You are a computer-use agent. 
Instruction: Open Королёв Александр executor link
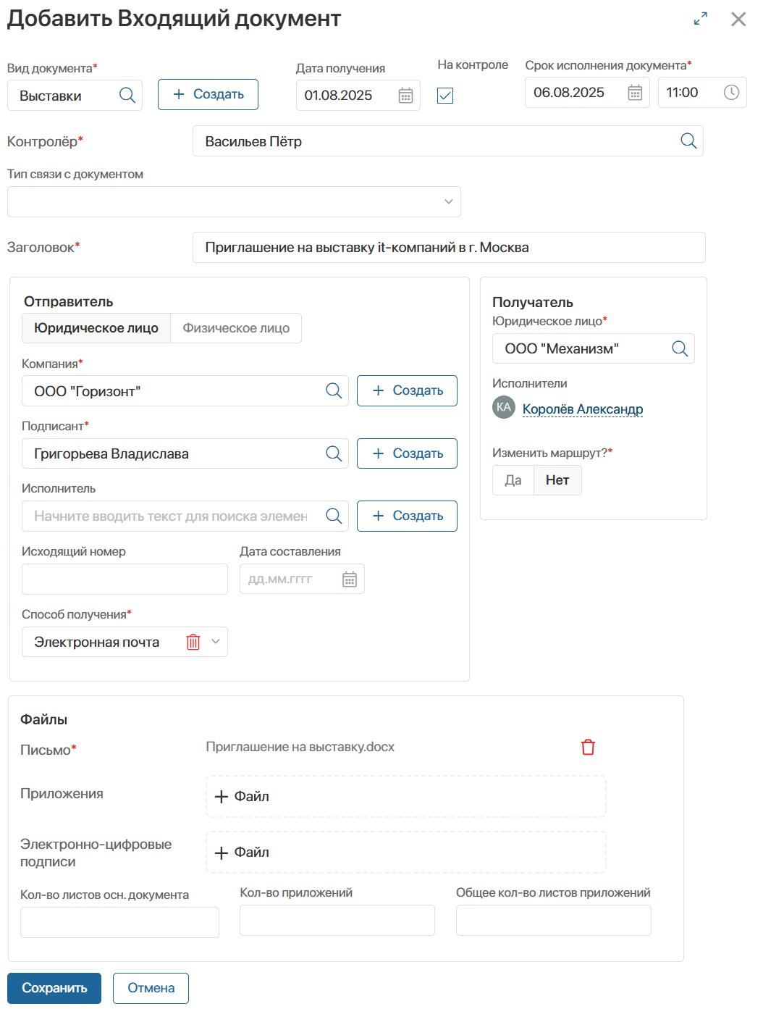[x=582, y=409]
